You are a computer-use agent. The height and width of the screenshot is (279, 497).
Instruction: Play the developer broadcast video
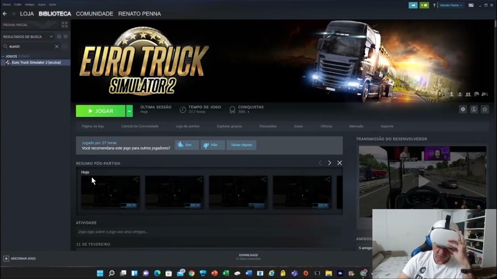pyautogui.click(x=423, y=181)
